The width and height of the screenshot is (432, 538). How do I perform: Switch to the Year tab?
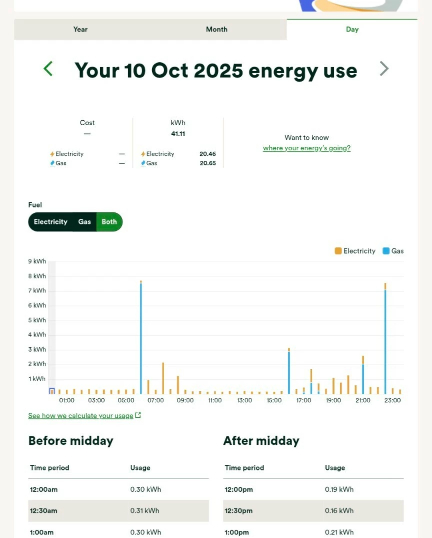pos(80,30)
